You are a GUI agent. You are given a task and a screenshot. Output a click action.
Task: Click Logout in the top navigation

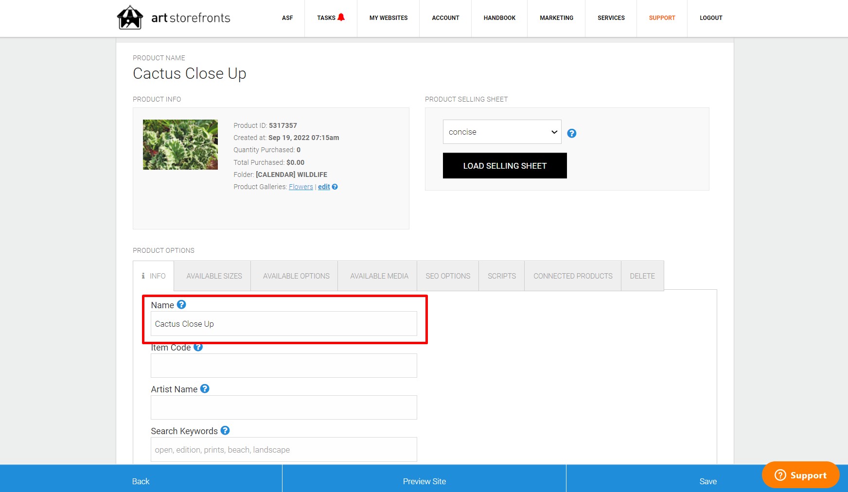click(x=711, y=18)
